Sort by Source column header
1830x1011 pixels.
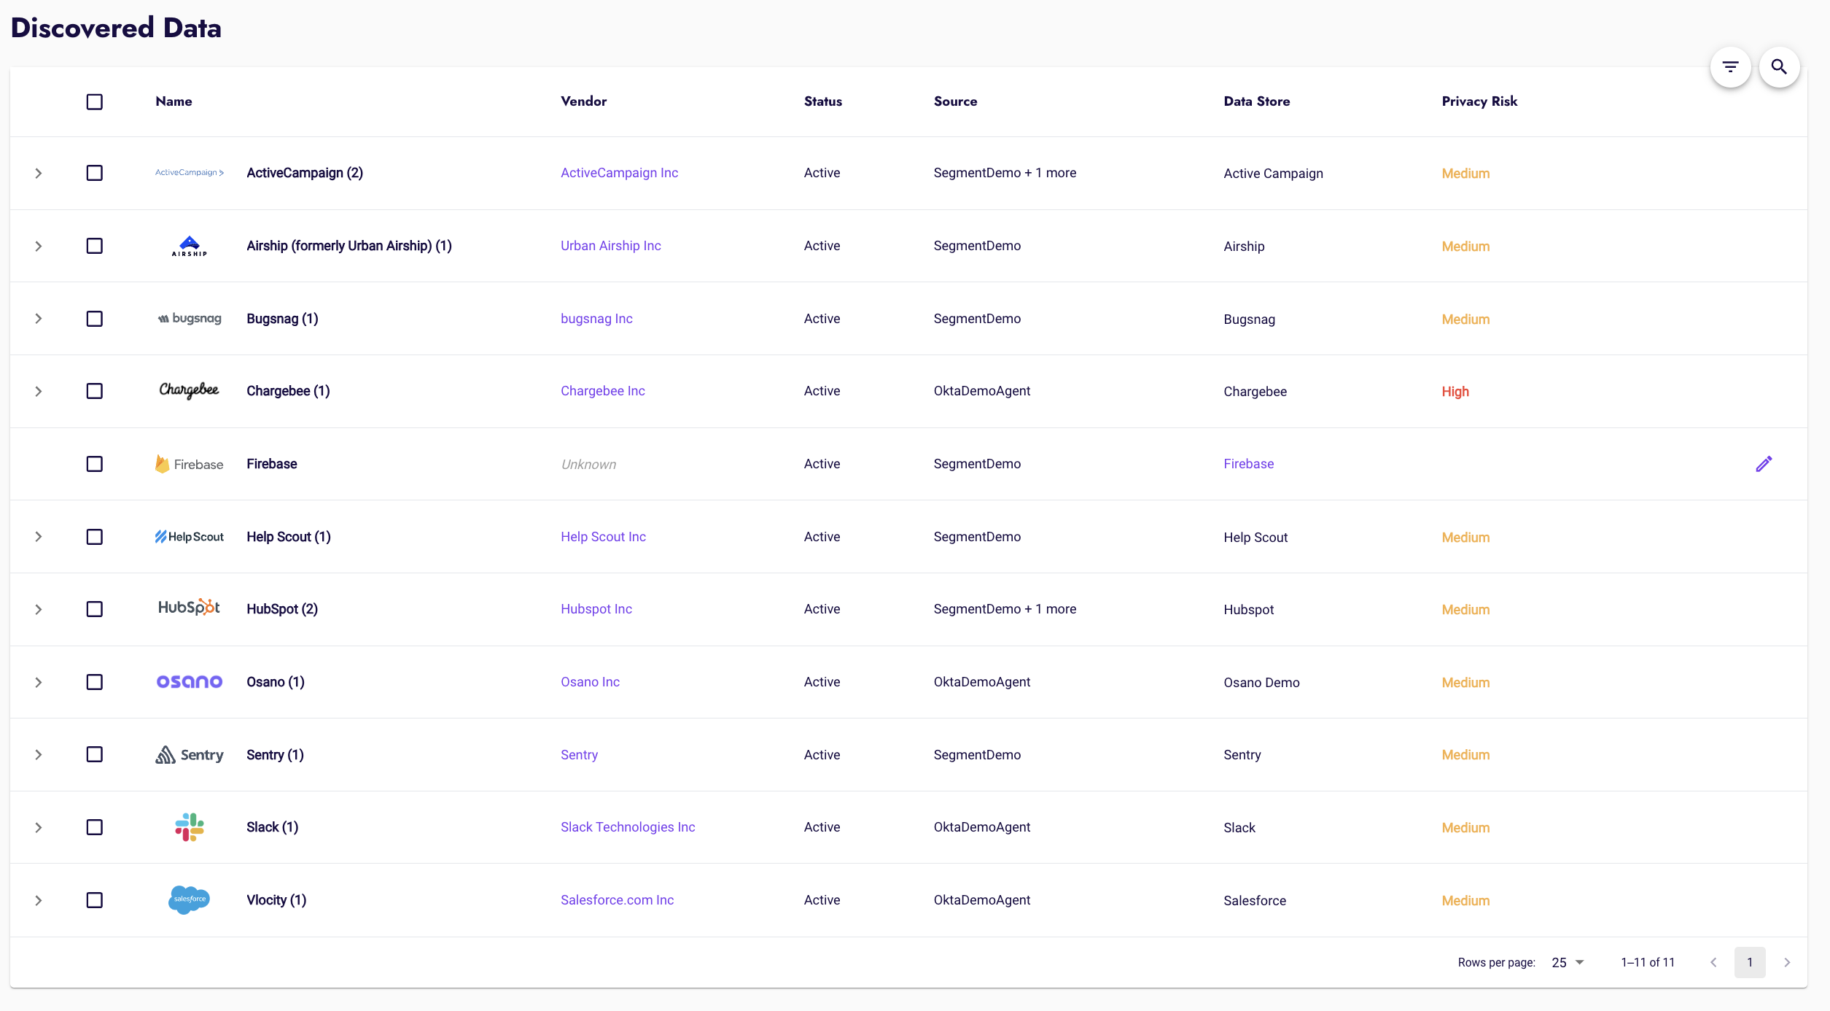(x=955, y=101)
